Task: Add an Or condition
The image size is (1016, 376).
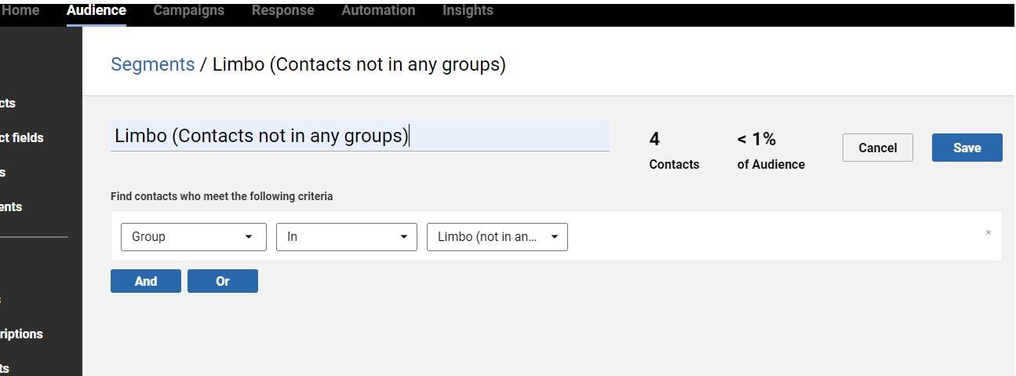Action: click(x=222, y=281)
